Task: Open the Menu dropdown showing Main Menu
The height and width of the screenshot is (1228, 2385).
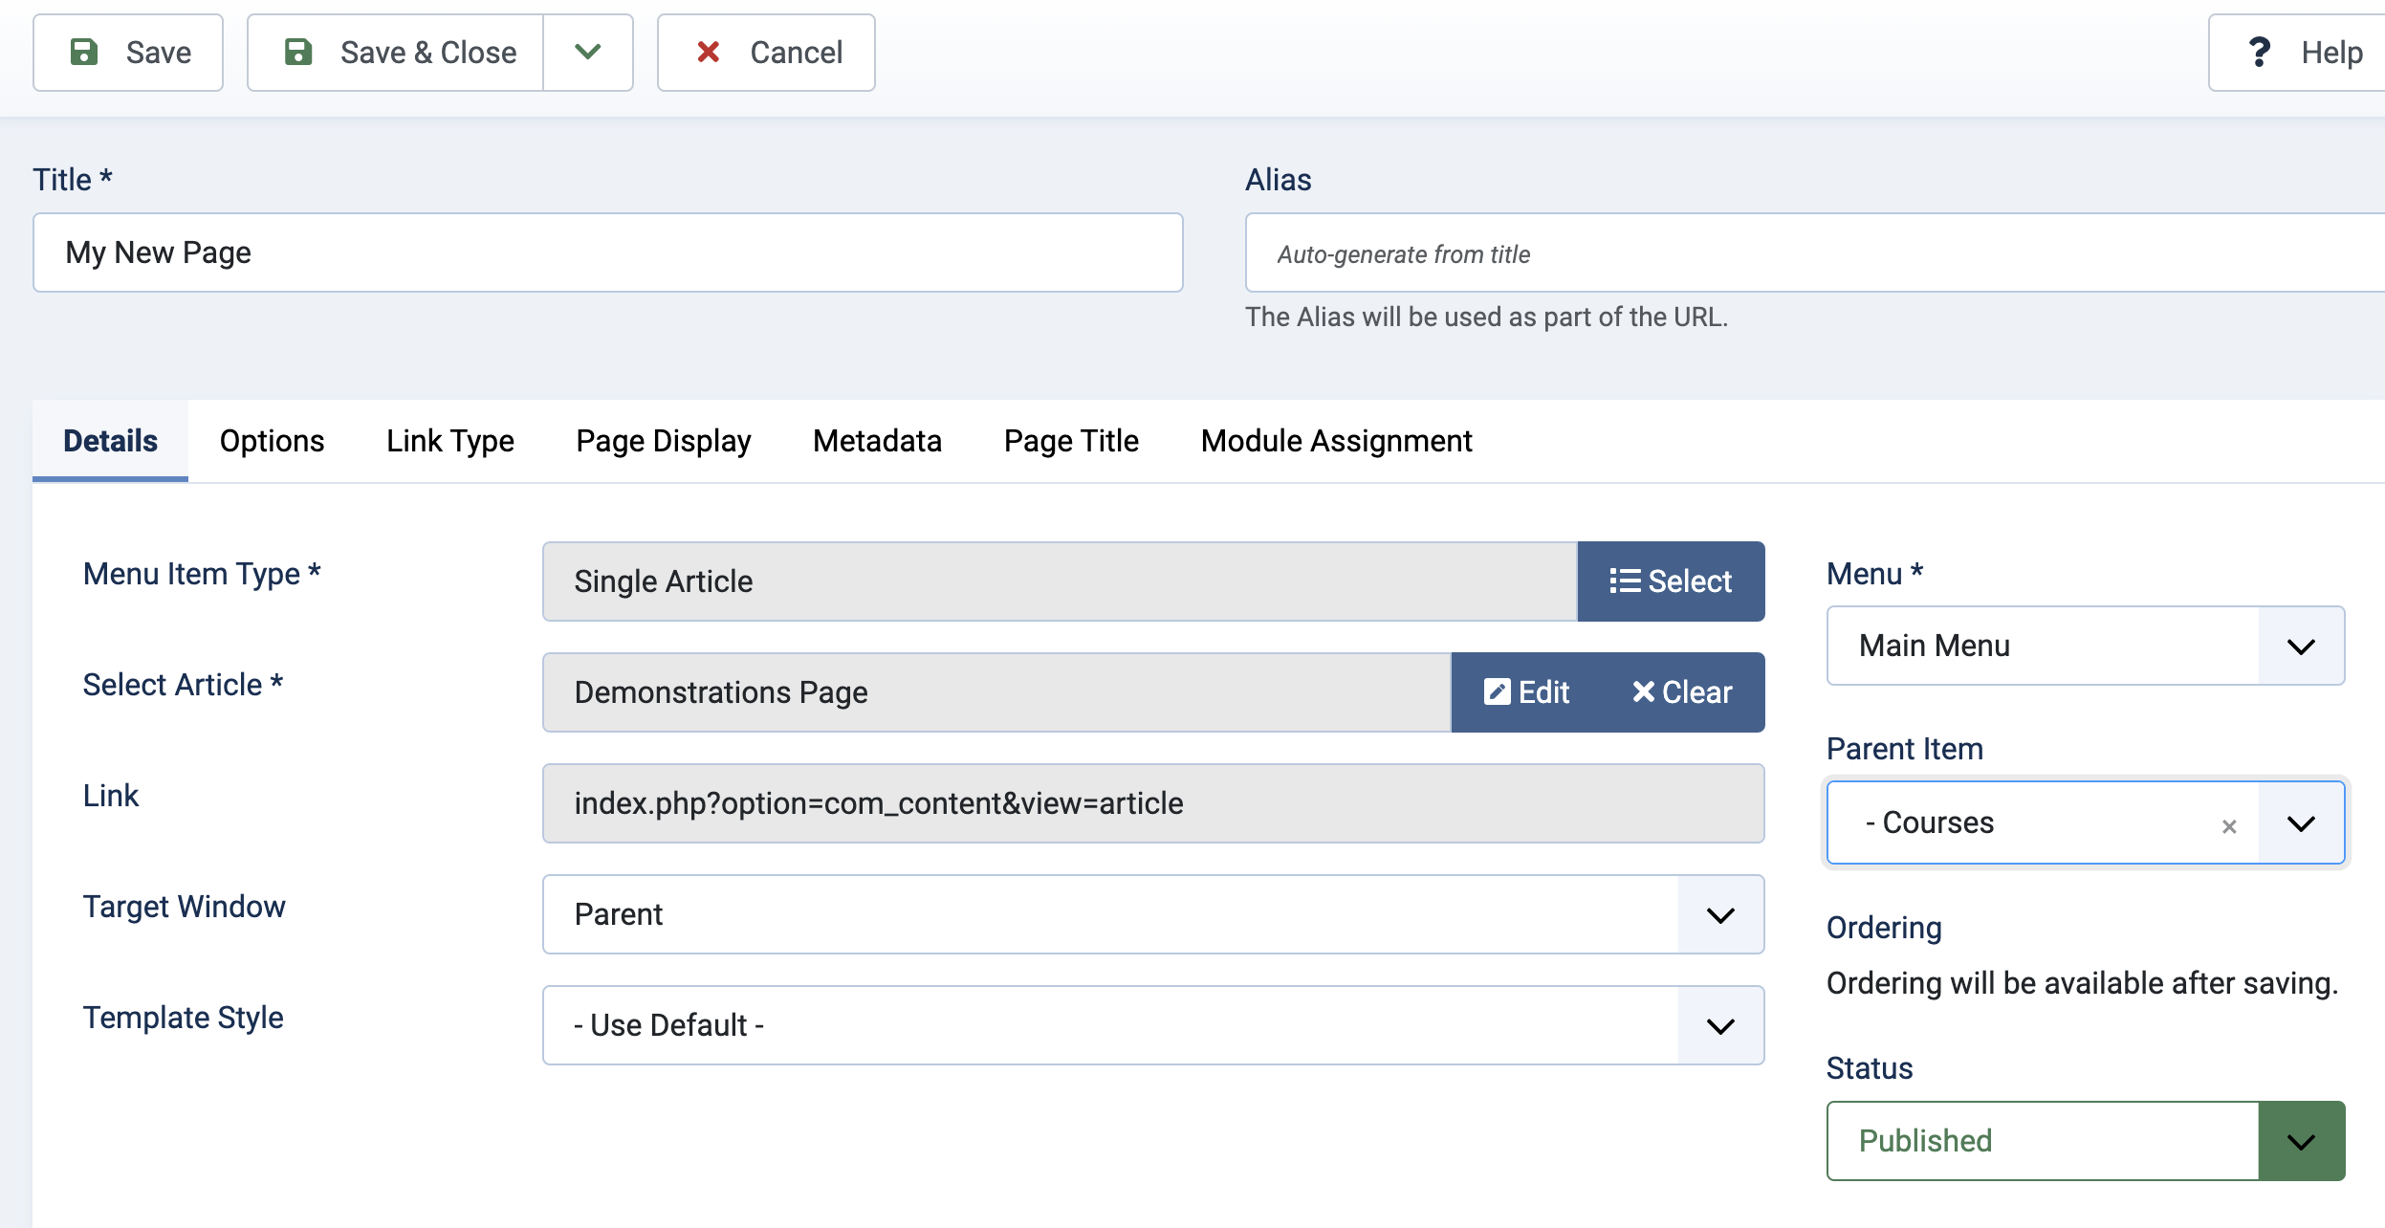Action: click(x=2086, y=646)
